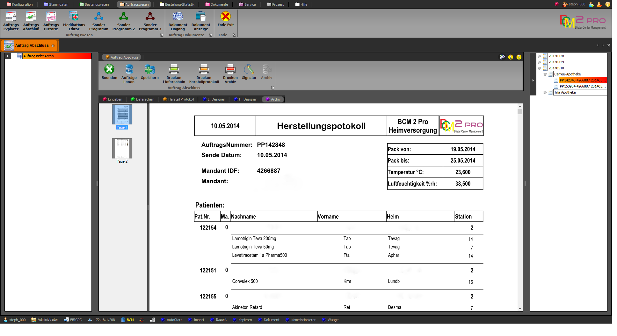Click the green Beenden icon
The height and width of the screenshot is (336, 617).
click(109, 69)
